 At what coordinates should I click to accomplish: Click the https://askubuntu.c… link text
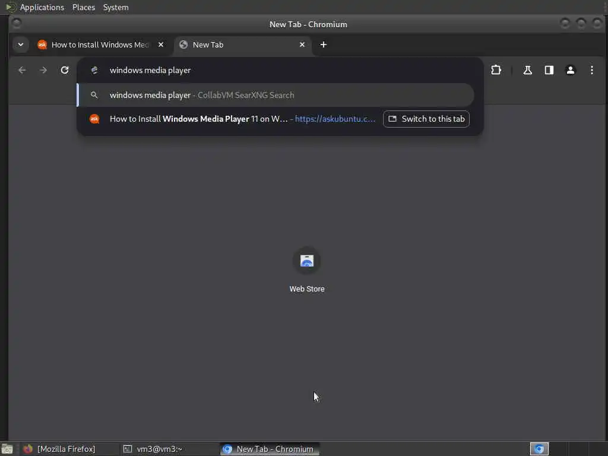tap(335, 119)
